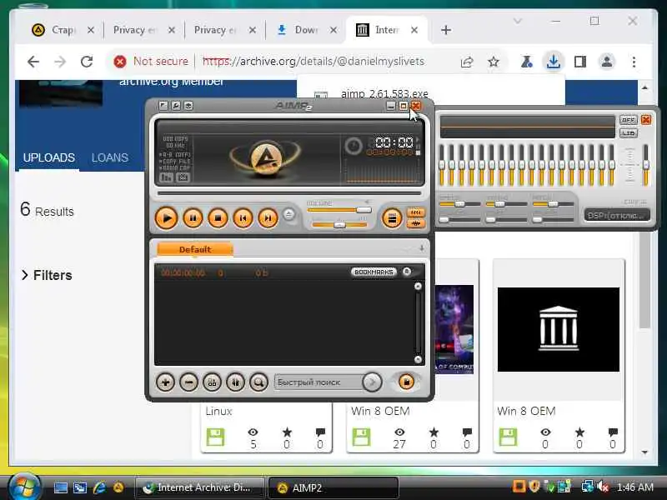Open new browser tab with plus button

[x=446, y=30]
